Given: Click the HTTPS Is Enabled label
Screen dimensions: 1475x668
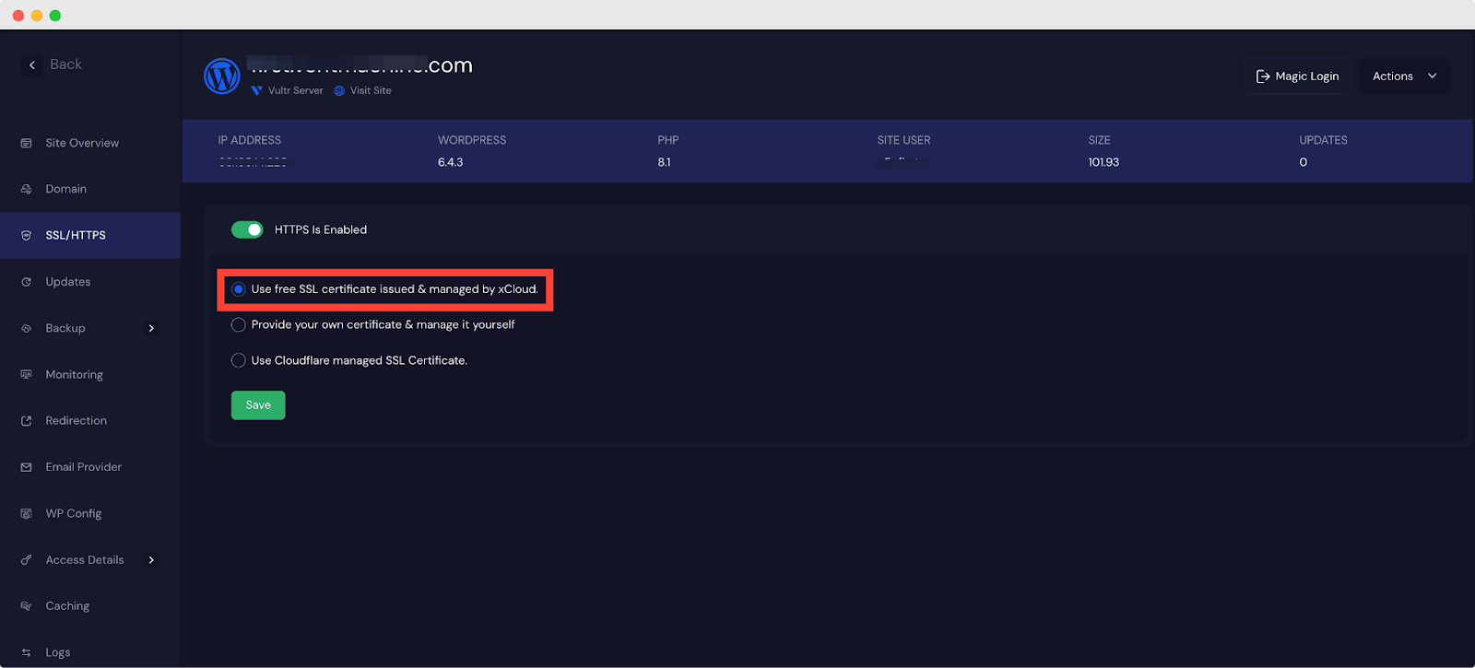Looking at the screenshot, I should [x=321, y=229].
